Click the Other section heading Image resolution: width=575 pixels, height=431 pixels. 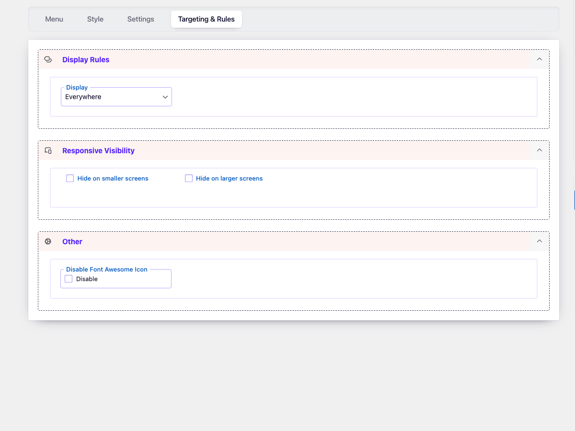(x=72, y=241)
